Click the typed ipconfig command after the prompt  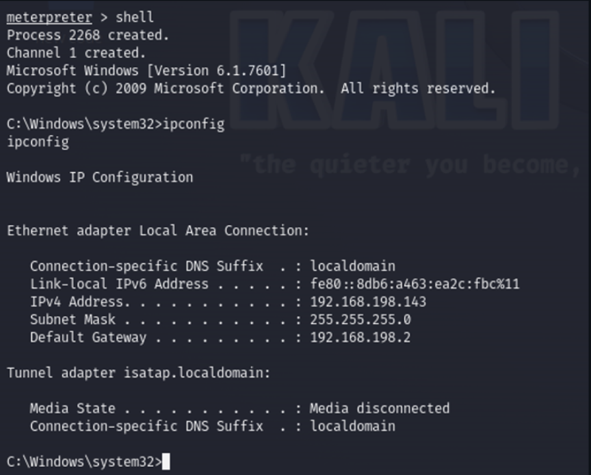click(x=194, y=124)
